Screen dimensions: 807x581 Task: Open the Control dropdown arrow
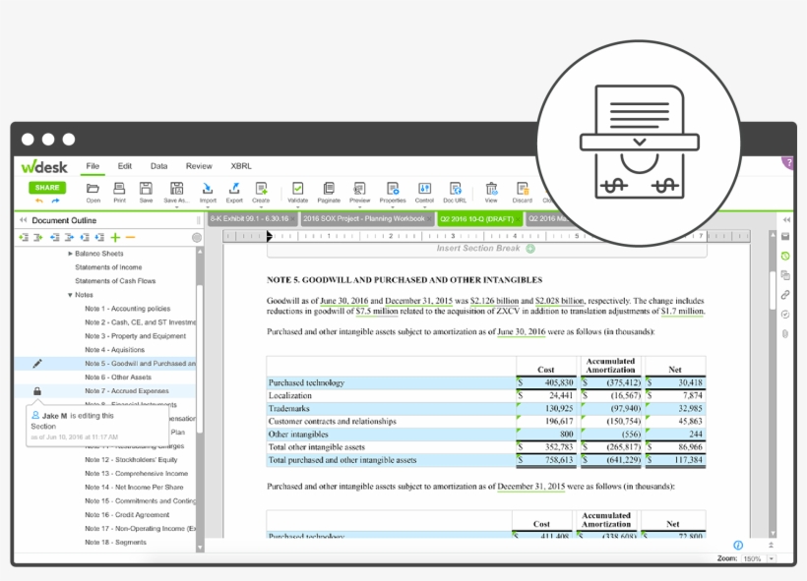pos(424,206)
